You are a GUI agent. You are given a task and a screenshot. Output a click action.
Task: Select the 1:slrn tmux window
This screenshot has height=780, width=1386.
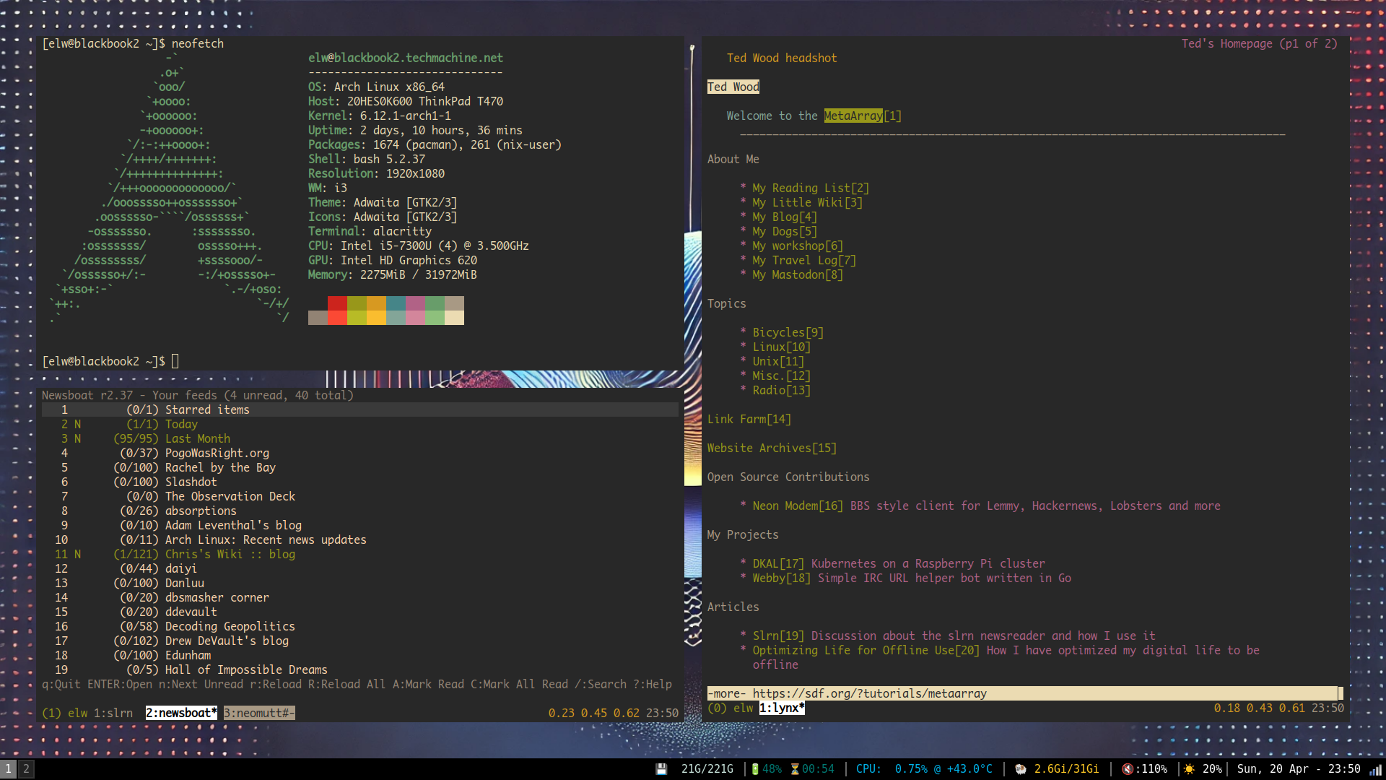pyautogui.click(x=113, y=713)
